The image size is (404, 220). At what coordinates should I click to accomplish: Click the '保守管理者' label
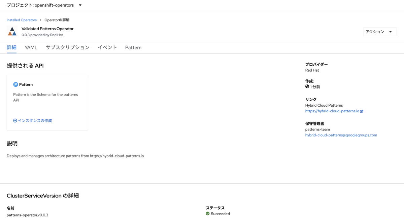(x=315, y=123)
